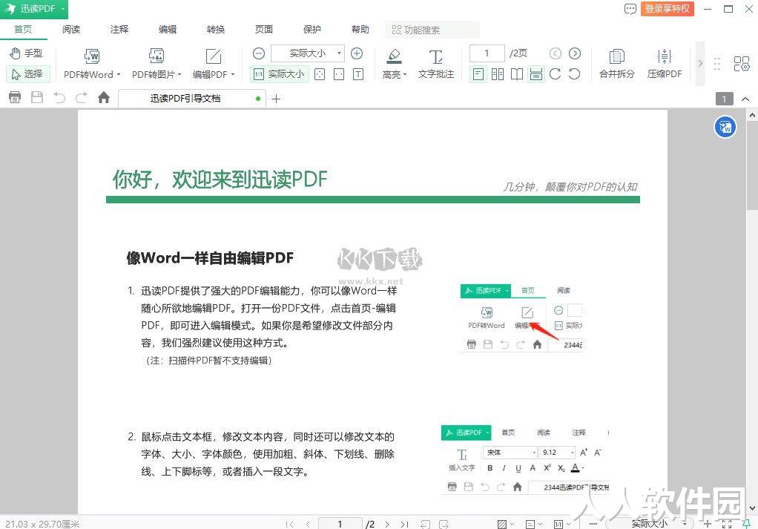
Task: Open the 迅读PDF application menu dropdown
Action: [x=34, y=9]
